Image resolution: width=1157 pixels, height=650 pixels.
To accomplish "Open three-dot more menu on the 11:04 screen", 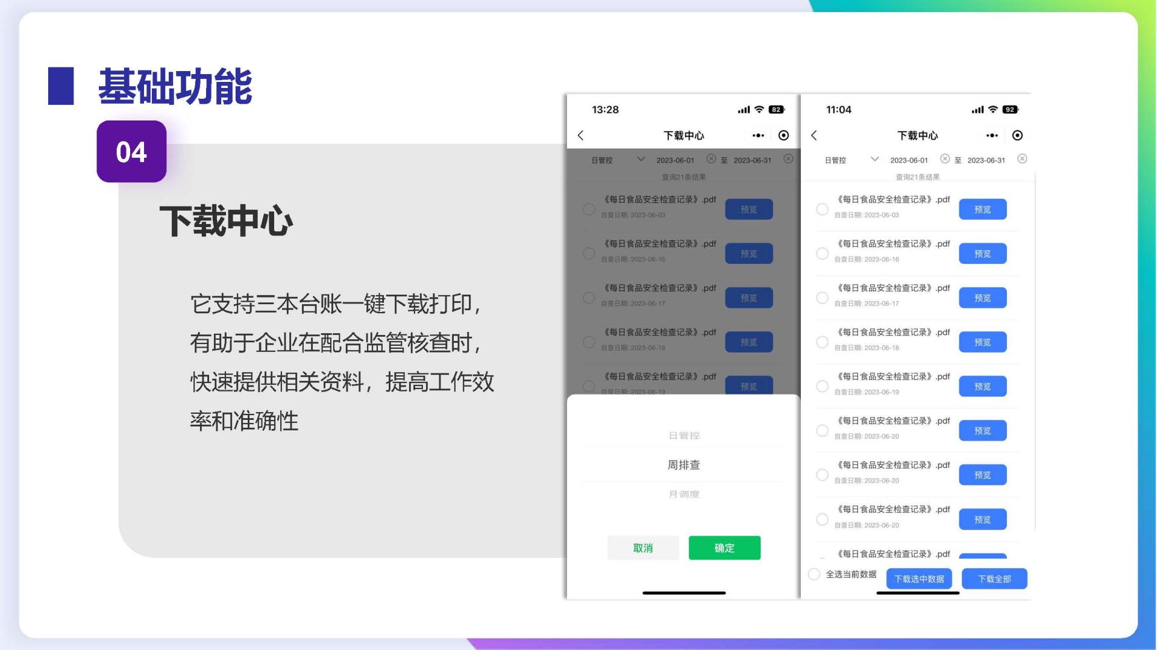I will pos(992,136).
